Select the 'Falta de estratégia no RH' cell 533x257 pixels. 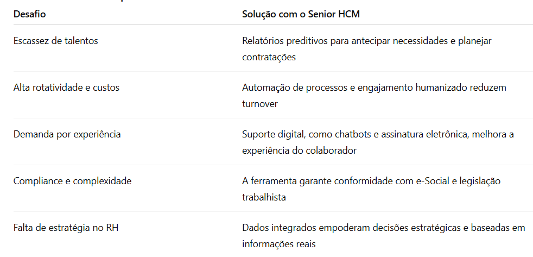tap(66, 228)
